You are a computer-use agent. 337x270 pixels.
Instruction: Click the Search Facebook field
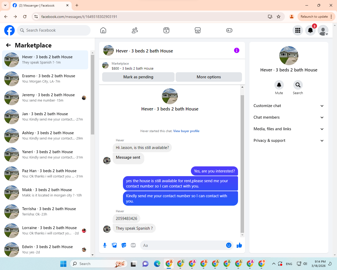[54, 30]
